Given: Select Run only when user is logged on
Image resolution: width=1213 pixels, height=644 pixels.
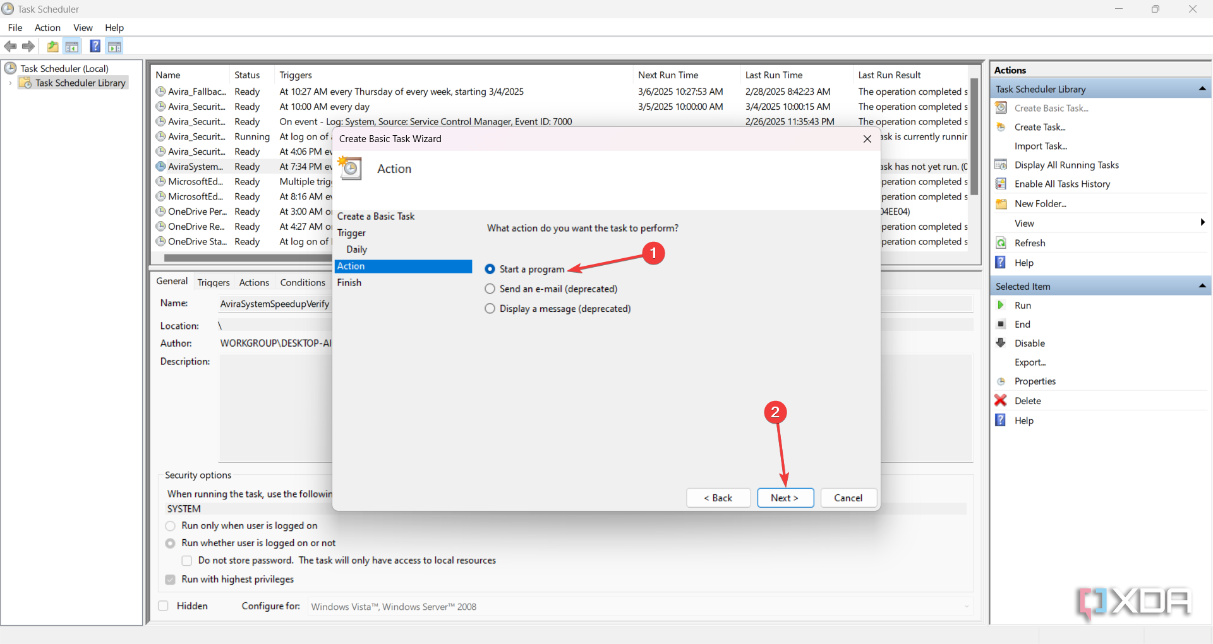Looking at the screenshot, I should click(x=171, y=526).
